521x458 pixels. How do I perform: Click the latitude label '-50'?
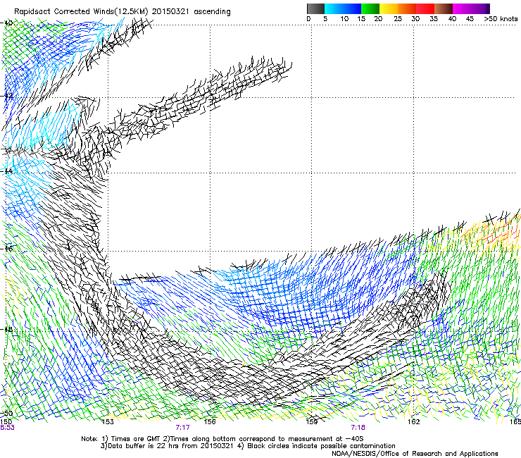(7, 414)
